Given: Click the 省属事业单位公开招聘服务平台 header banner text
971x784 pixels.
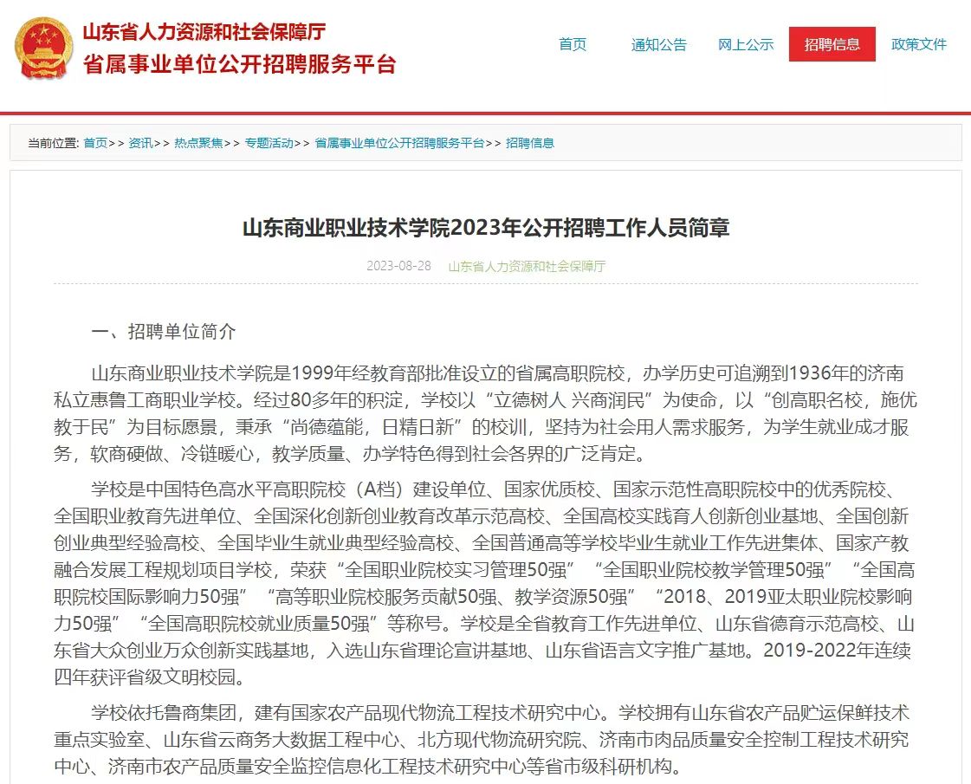Looking at the screenshot, I should (x=239, y=64).
